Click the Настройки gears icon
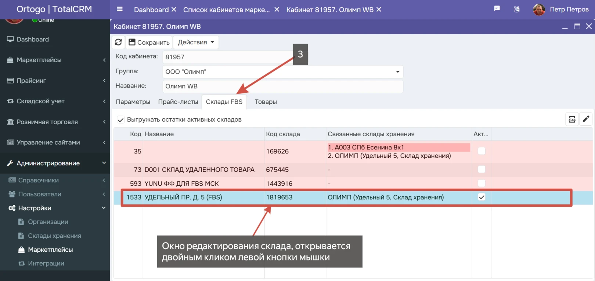 pos(12,208)
